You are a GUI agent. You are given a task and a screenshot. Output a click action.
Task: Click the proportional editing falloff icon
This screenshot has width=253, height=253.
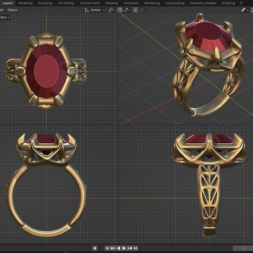[142, 10]
